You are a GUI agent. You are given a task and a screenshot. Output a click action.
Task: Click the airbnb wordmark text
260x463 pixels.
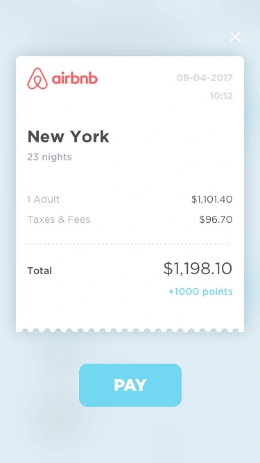(x=75, y=79)
